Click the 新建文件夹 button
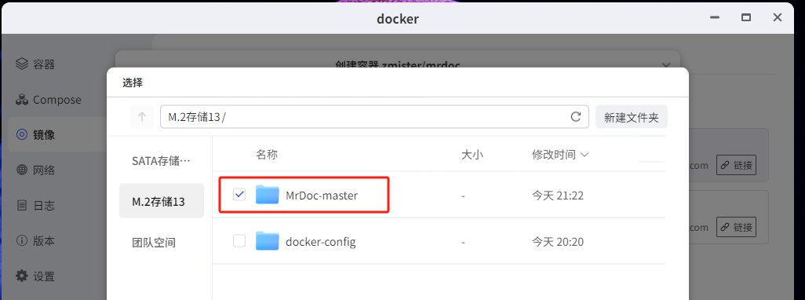Screen dimensions: 805x300 (632, 117)
